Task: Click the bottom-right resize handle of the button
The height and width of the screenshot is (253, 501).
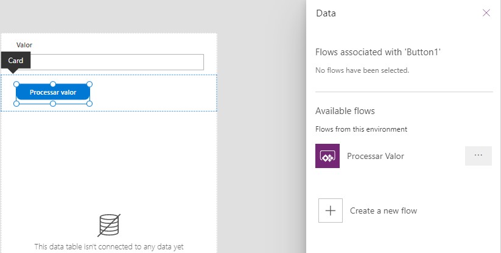Action: [89, 104]
